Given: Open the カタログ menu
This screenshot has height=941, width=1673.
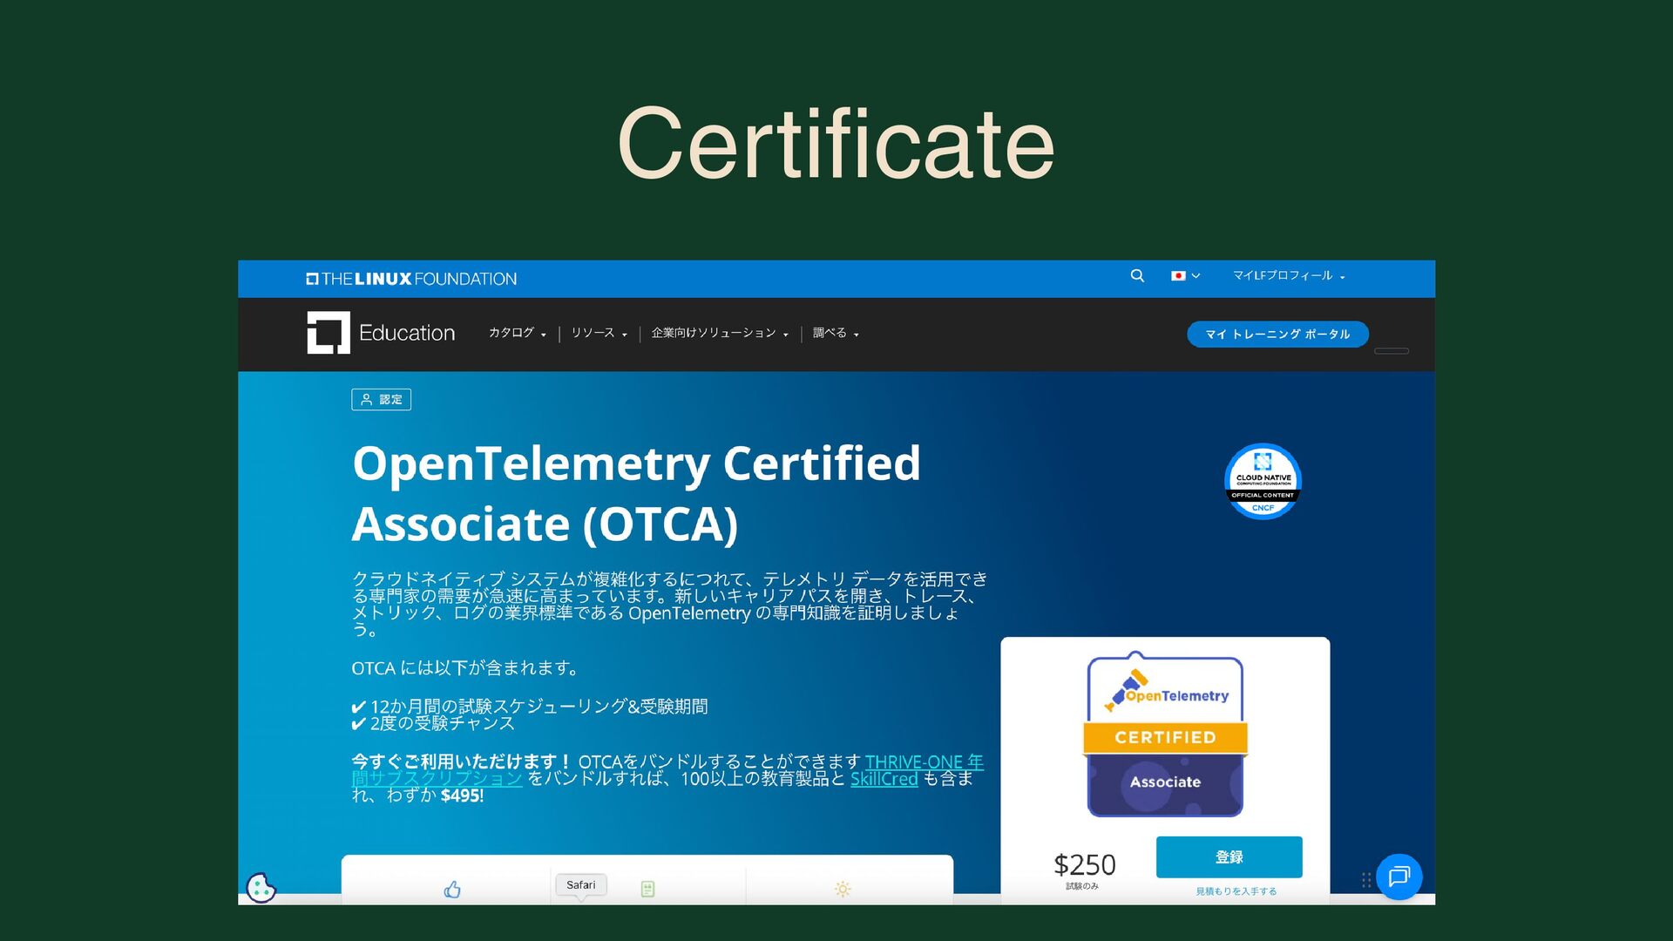Looking at the screenshot, I should point(518,333).
